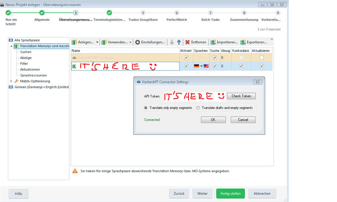Click the Abzug column header
Image resolution: width=337 pixels, height=202 pixels.
pyautogui.click(x=226, y=51)
